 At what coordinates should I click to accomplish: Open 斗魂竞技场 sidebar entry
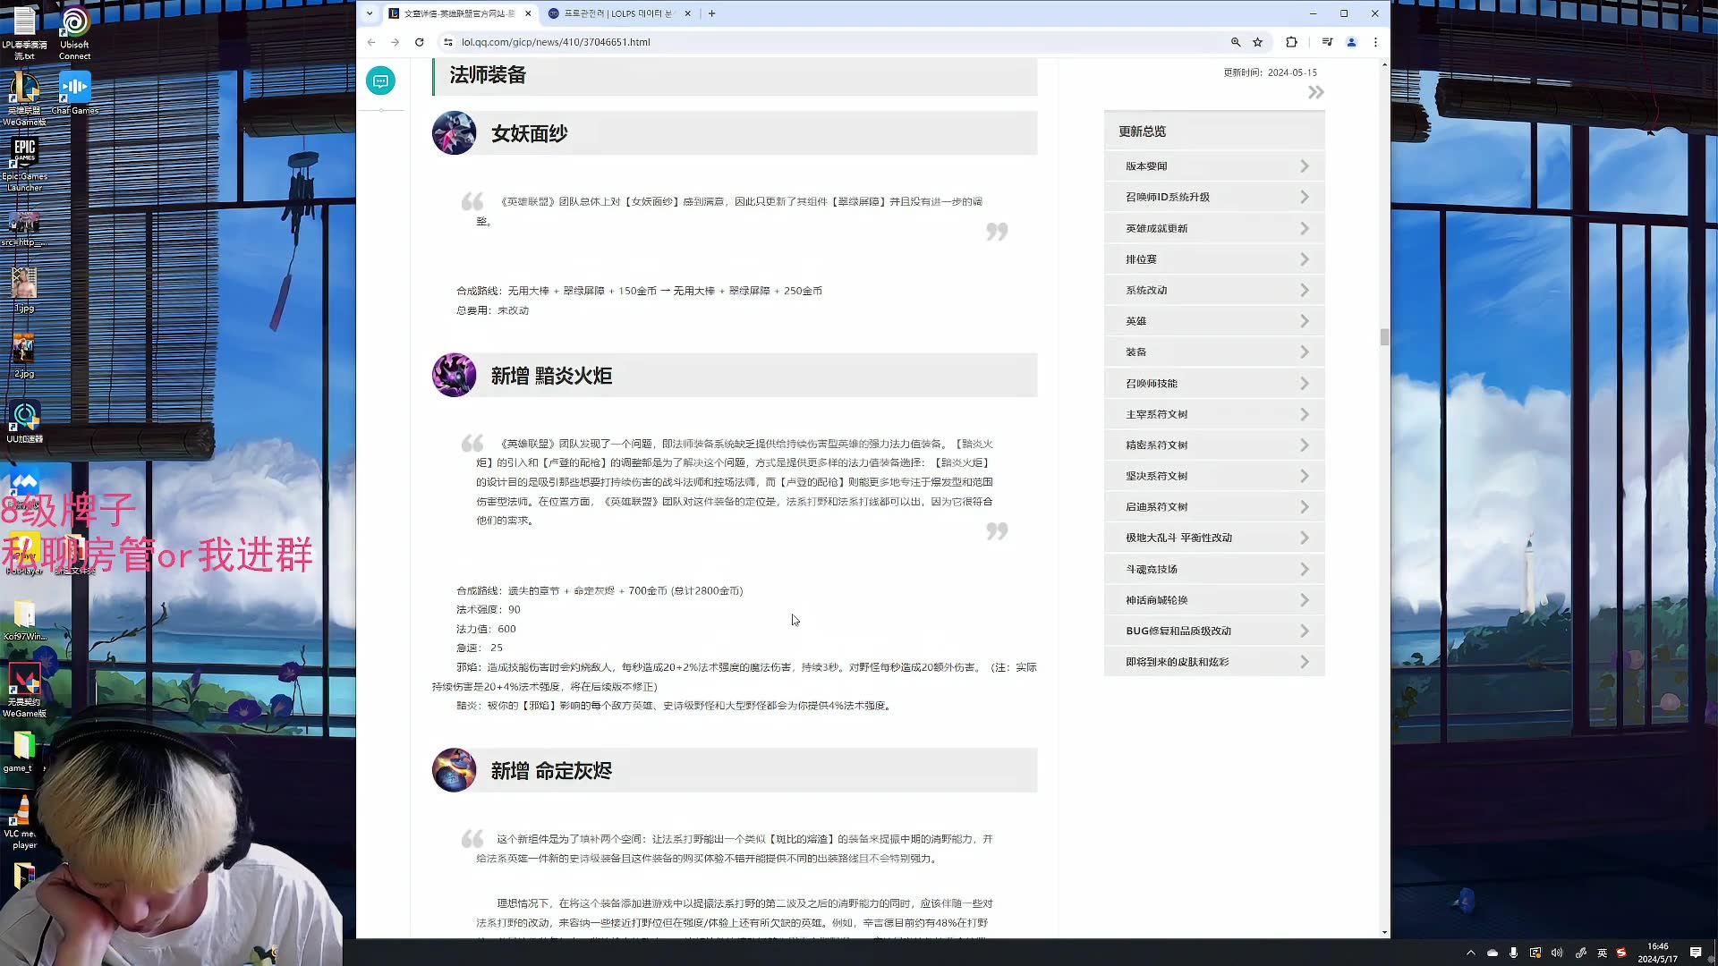[1214, 569]
